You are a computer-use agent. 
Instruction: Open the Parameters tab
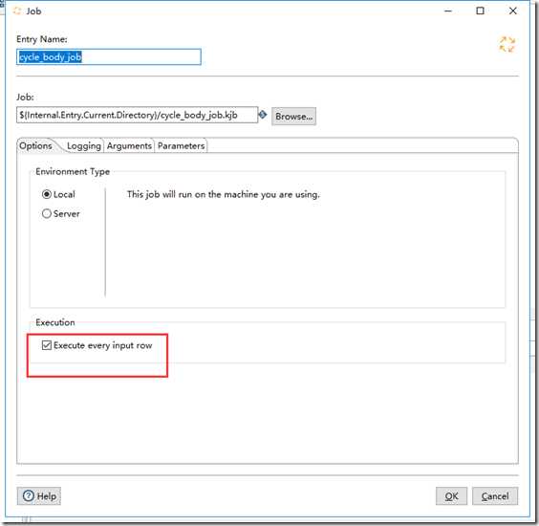coord(182,146)
